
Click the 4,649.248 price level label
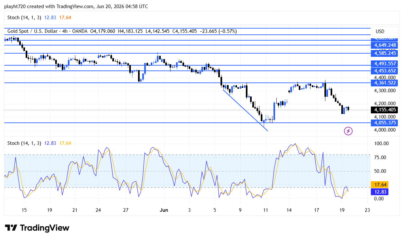[x=385, y=45]
